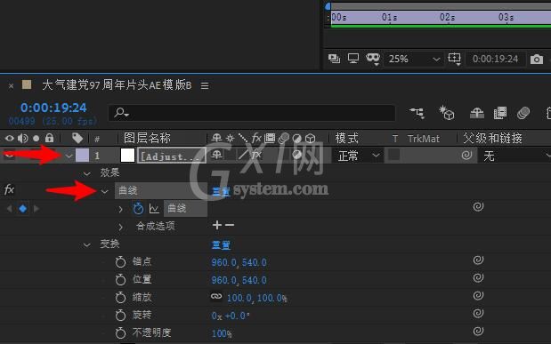This screenshot has height=344, width=551.
Task: Click the parent pick whip of layer 1
Action: click(466, 155)
